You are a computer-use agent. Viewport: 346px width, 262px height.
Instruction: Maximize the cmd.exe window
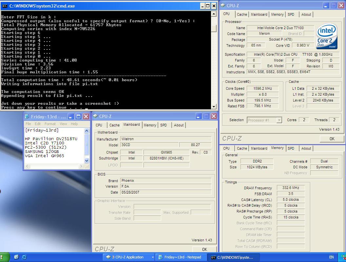(208, 6)
